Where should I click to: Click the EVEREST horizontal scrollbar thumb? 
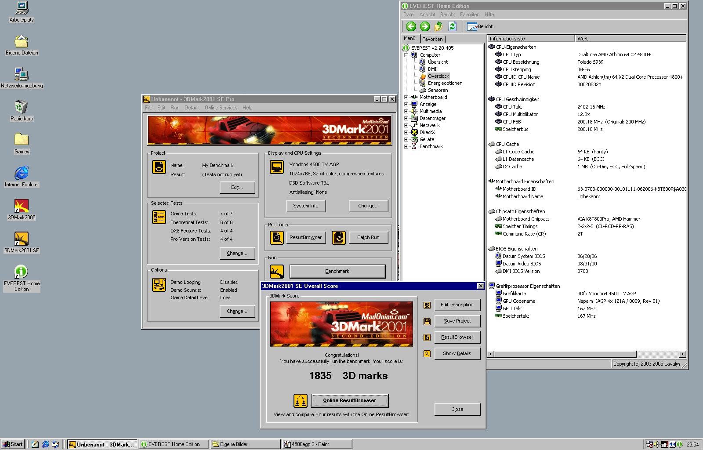565,354
